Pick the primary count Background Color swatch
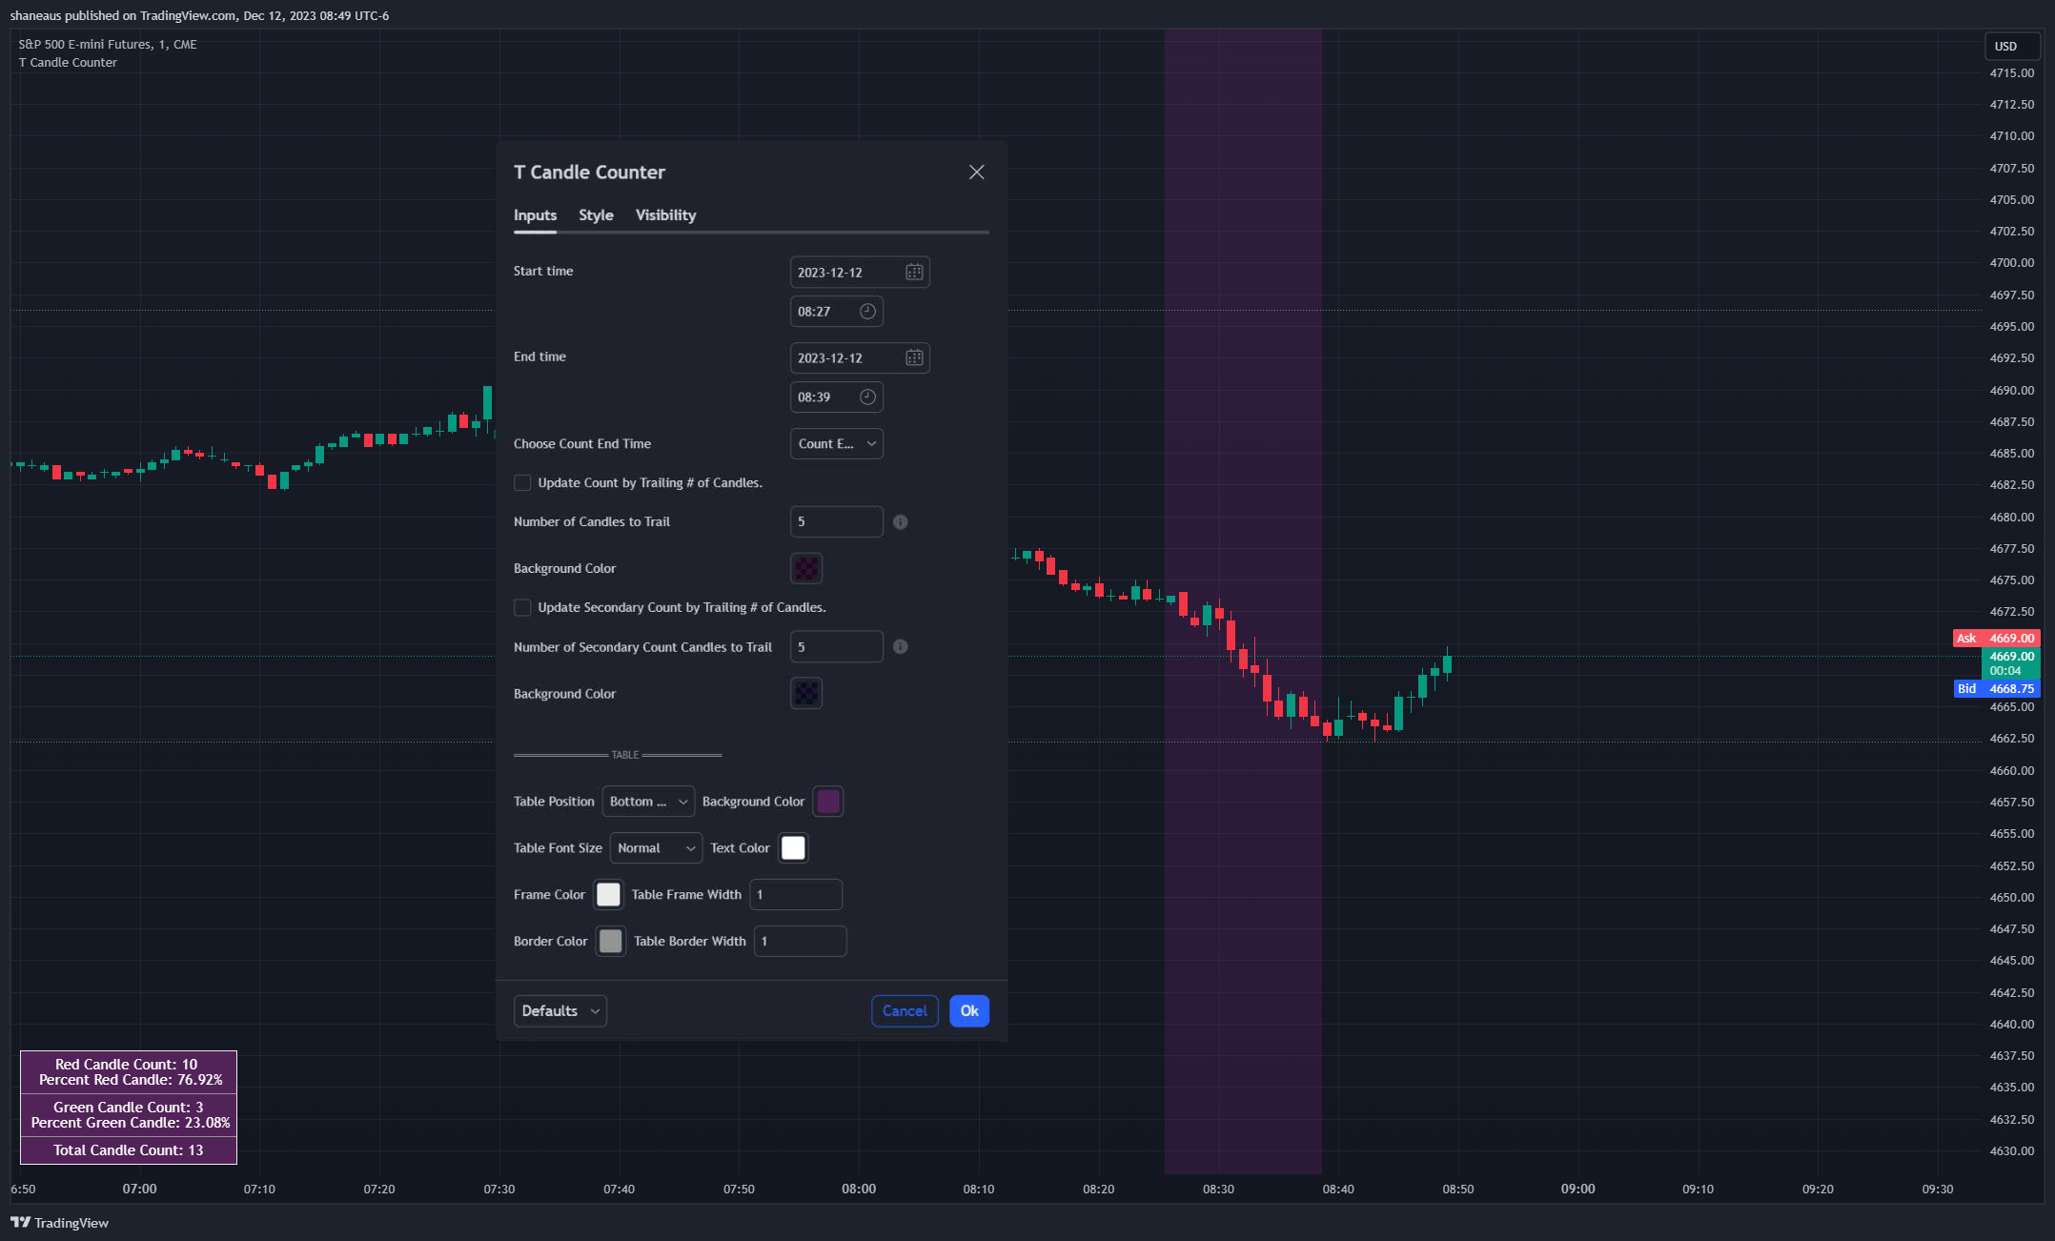Screen dimensions: 2055x1241 pyautogui.click(x=806, y=569)
